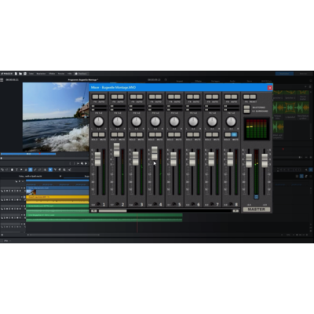Click the scissors cut icon in timeline toolbar

click(x=69, y=170)
